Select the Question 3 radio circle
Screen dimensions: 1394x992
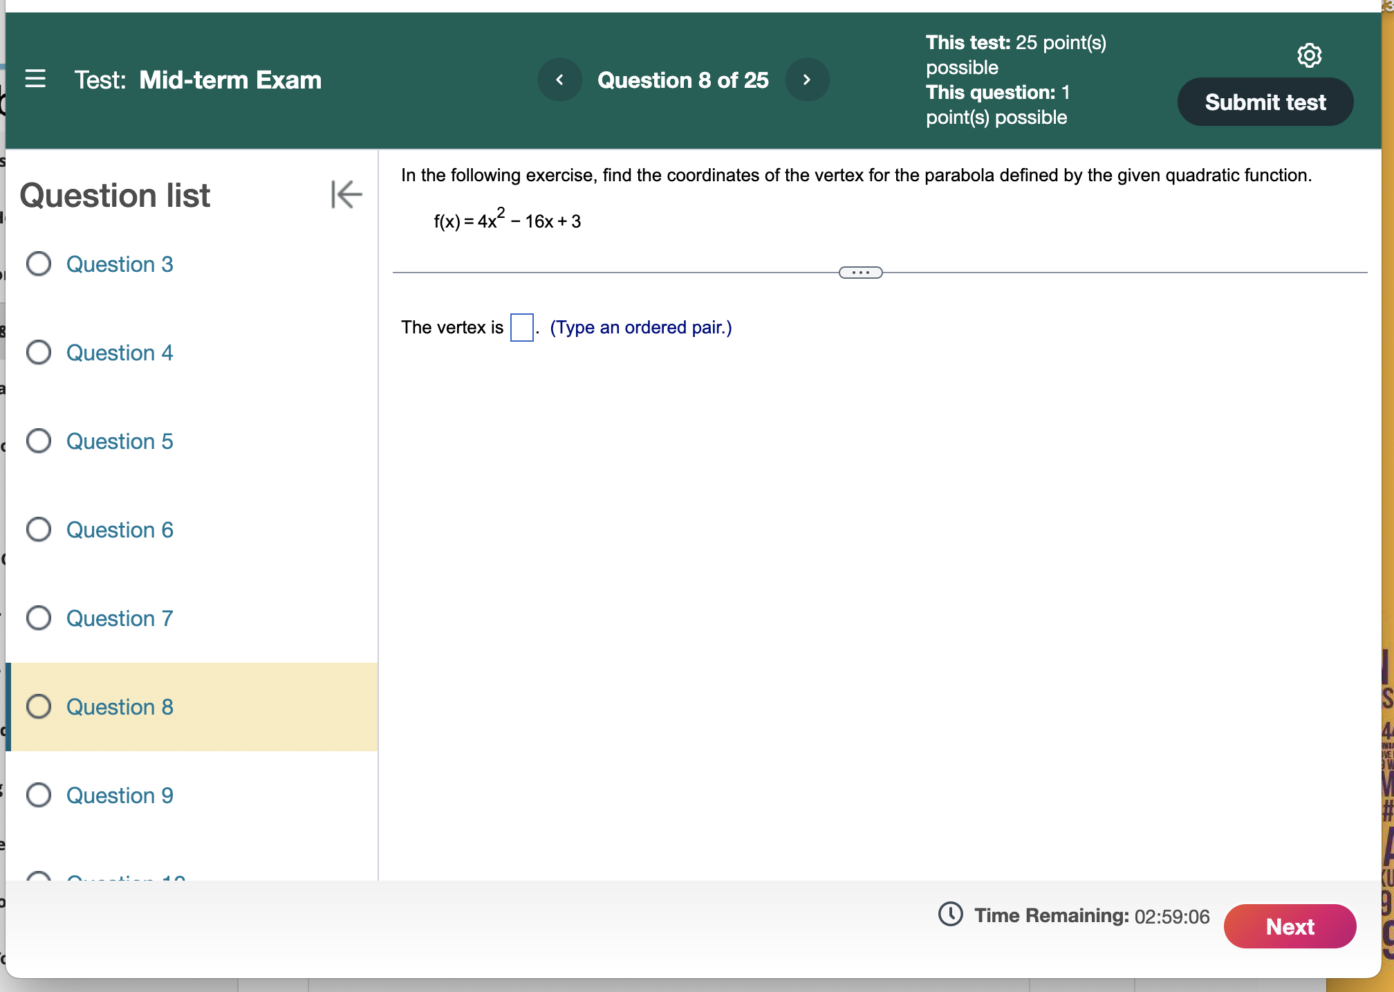[x=39, y=264]
